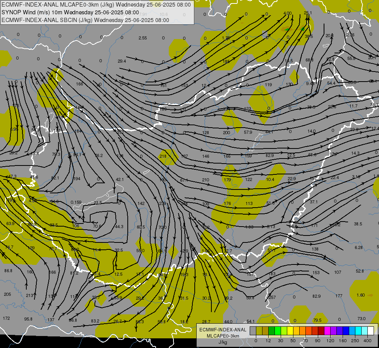Click the white swatch at the legend end
This screenshot has width=379, height=348.
(x=371, y=331)
